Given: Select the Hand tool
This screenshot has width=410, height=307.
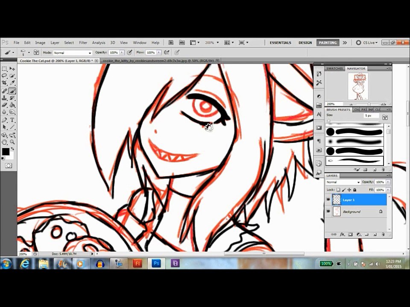Looking at the screenshot, I should [4, 142].
